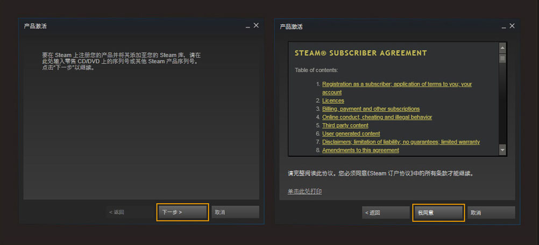Cancel the agreement dialog via 取消

491,213
